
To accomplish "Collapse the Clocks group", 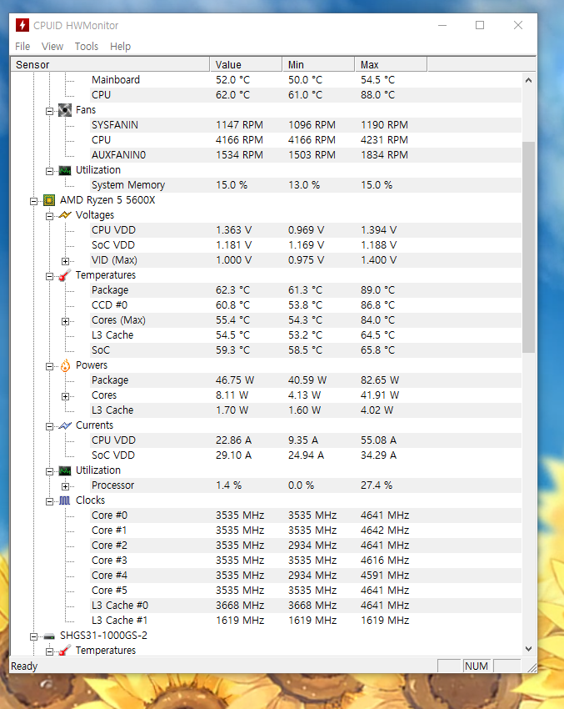I will (50, 501).
